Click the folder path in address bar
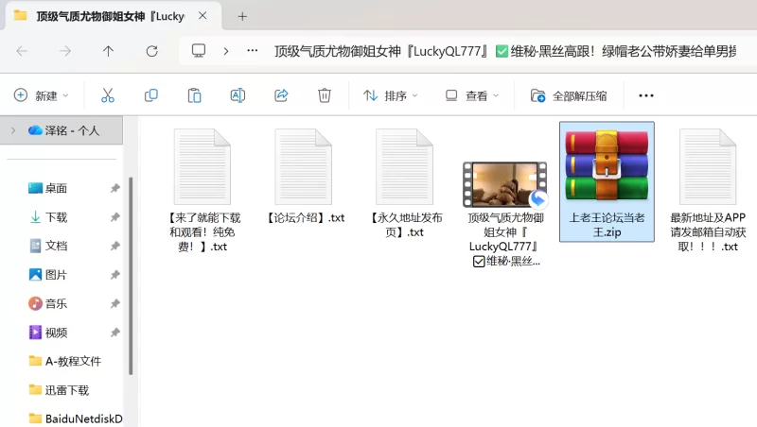757x427 pixels. click(505, 51)
